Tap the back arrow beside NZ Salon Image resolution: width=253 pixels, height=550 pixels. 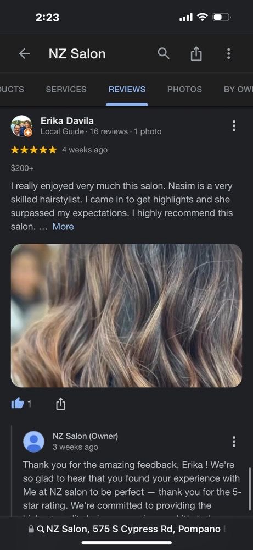click(24, 54)
